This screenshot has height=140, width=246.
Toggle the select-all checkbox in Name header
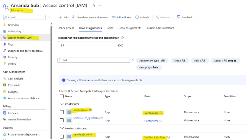pos(62,96)
